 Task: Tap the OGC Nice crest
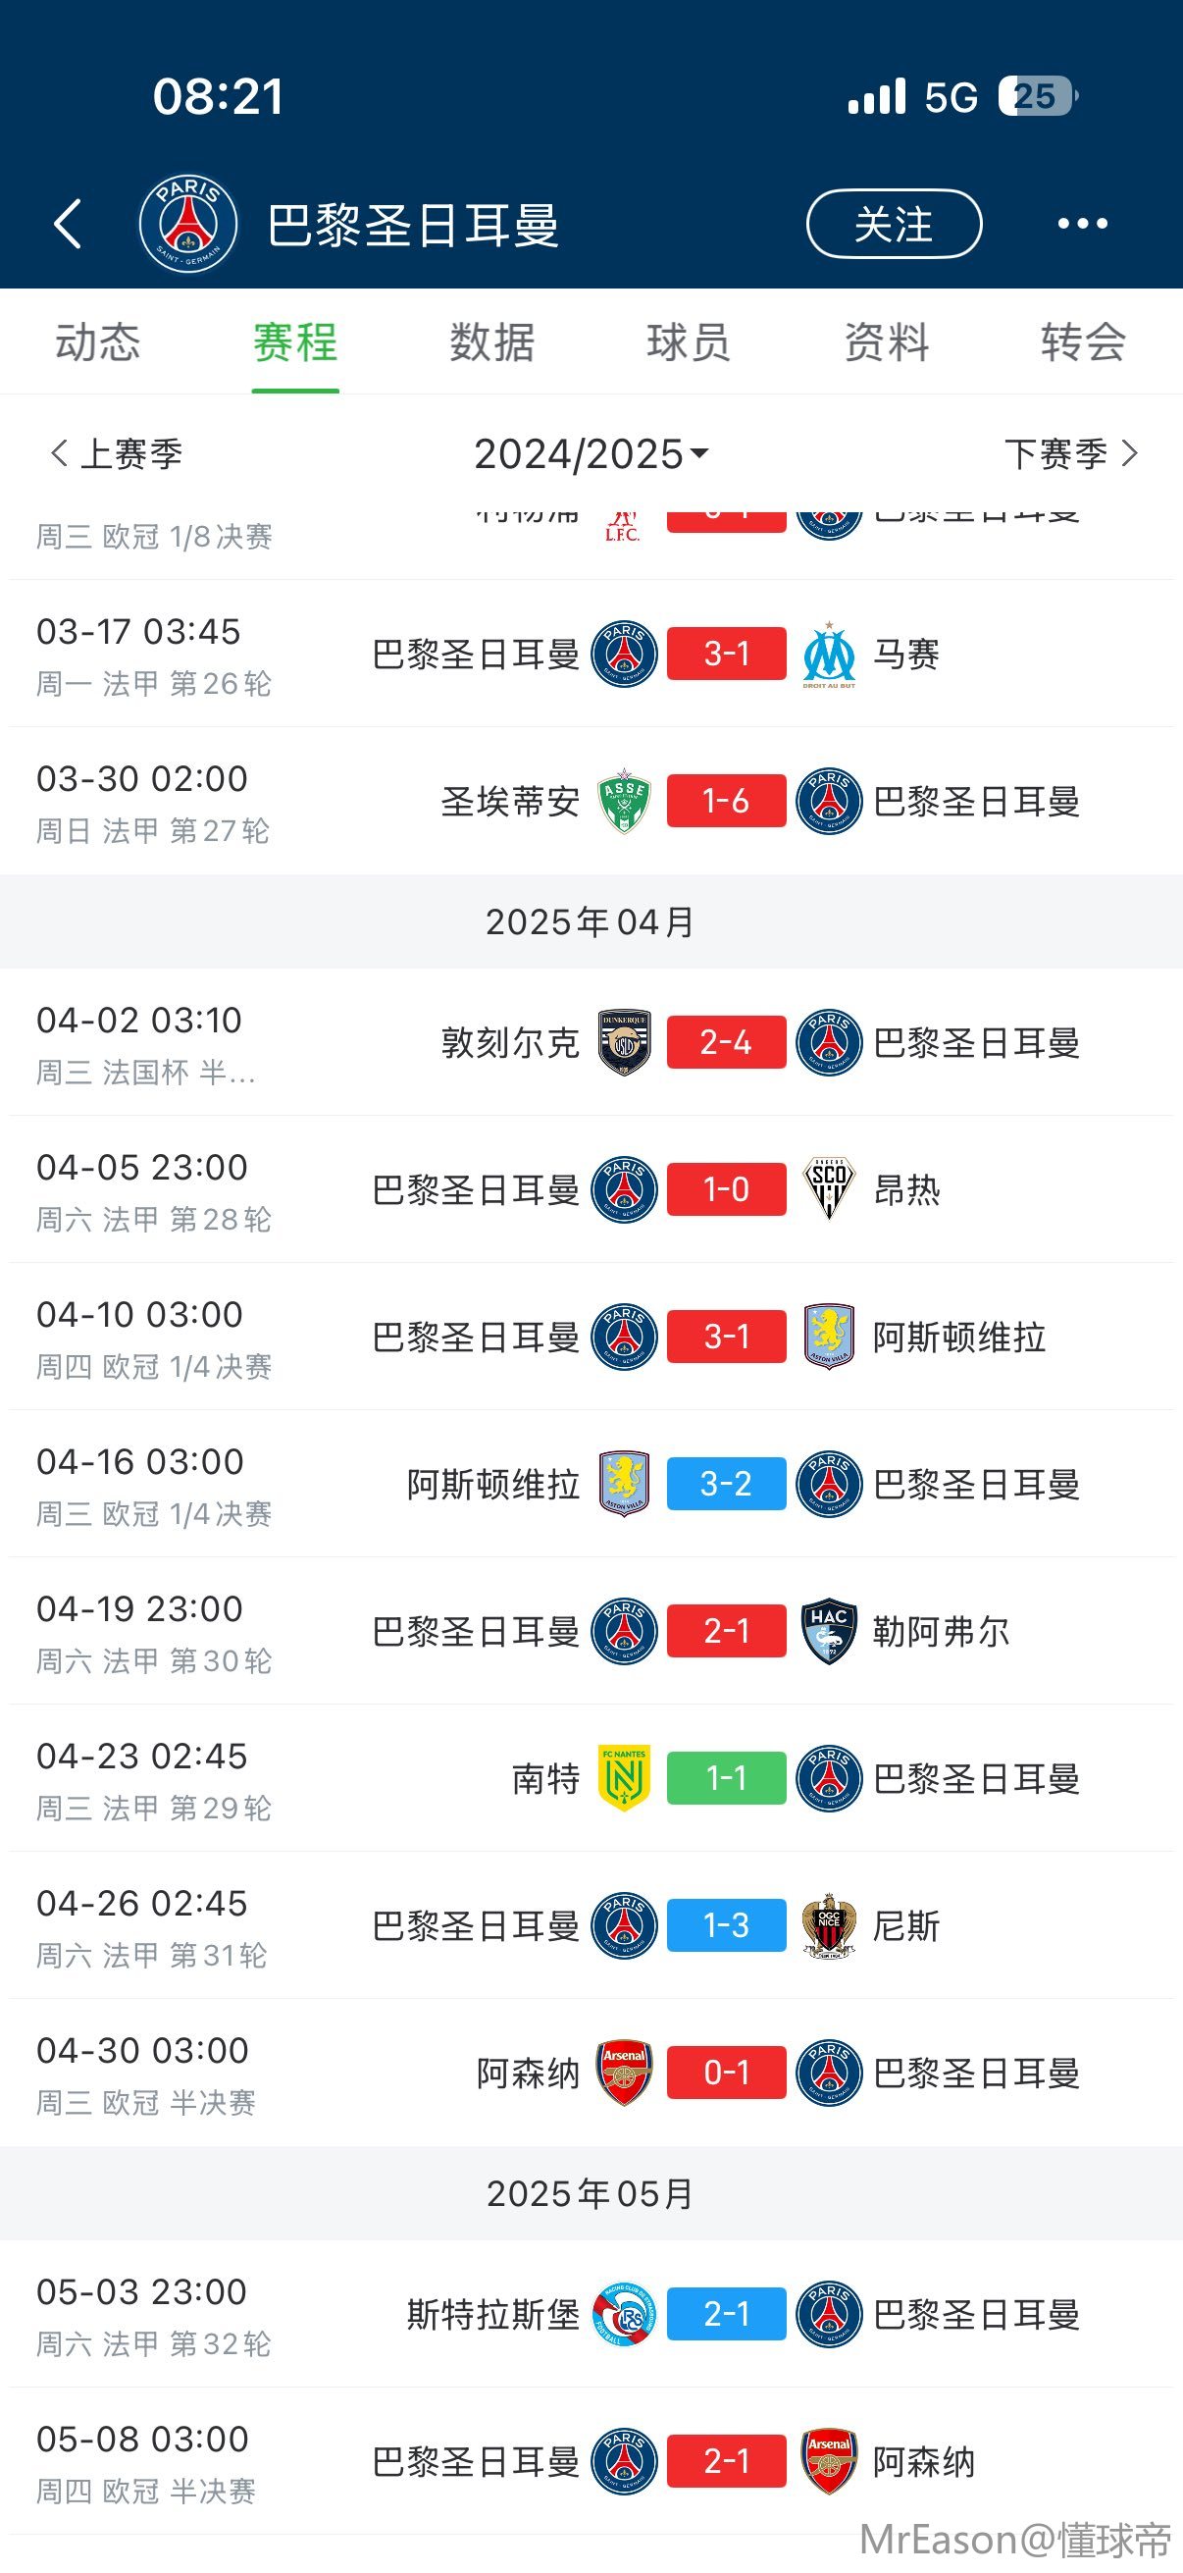click(829, 1924)
